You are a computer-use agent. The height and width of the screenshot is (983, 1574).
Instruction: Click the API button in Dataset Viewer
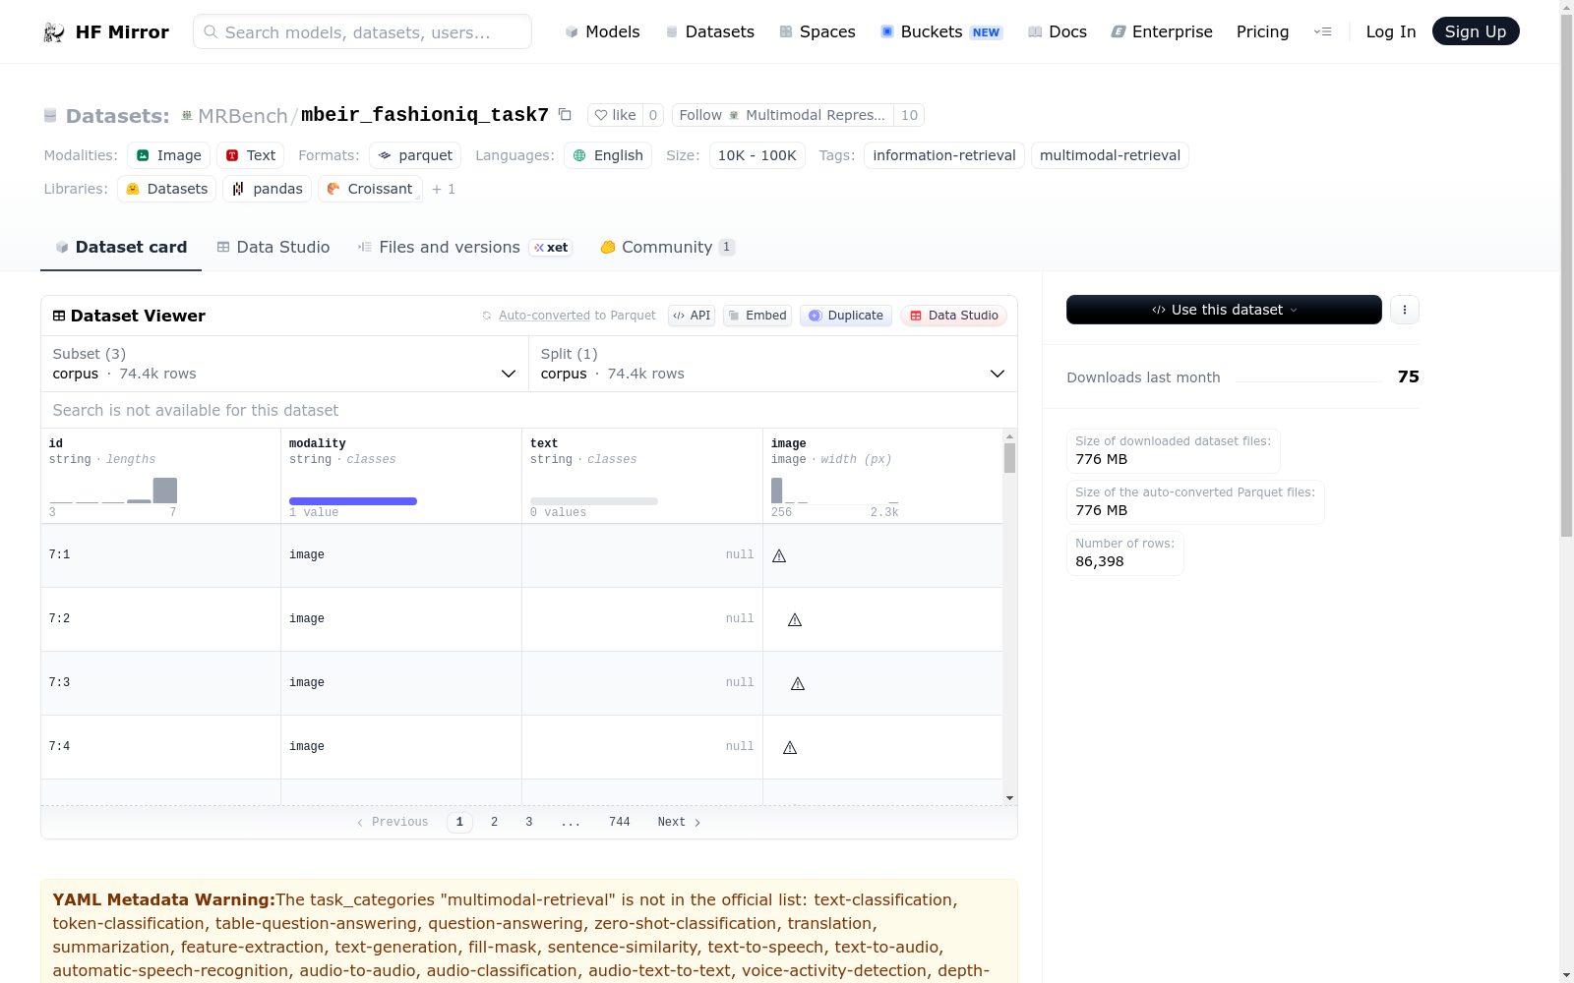coord(692,316)
